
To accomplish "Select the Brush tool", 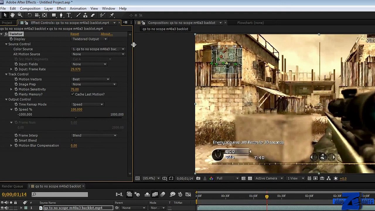I will pyautogui.click(x=78, y=15).
